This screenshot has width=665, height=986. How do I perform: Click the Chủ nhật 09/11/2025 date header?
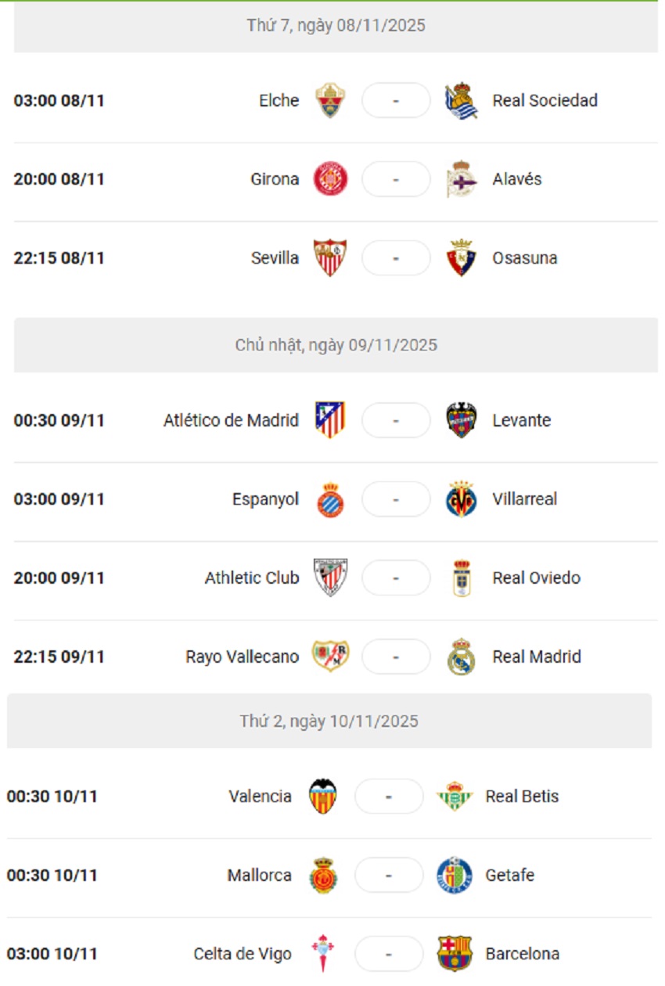(336, 345)
